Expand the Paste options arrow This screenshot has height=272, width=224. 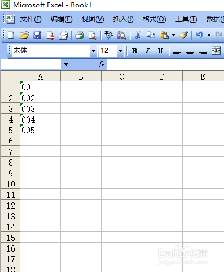173,35
